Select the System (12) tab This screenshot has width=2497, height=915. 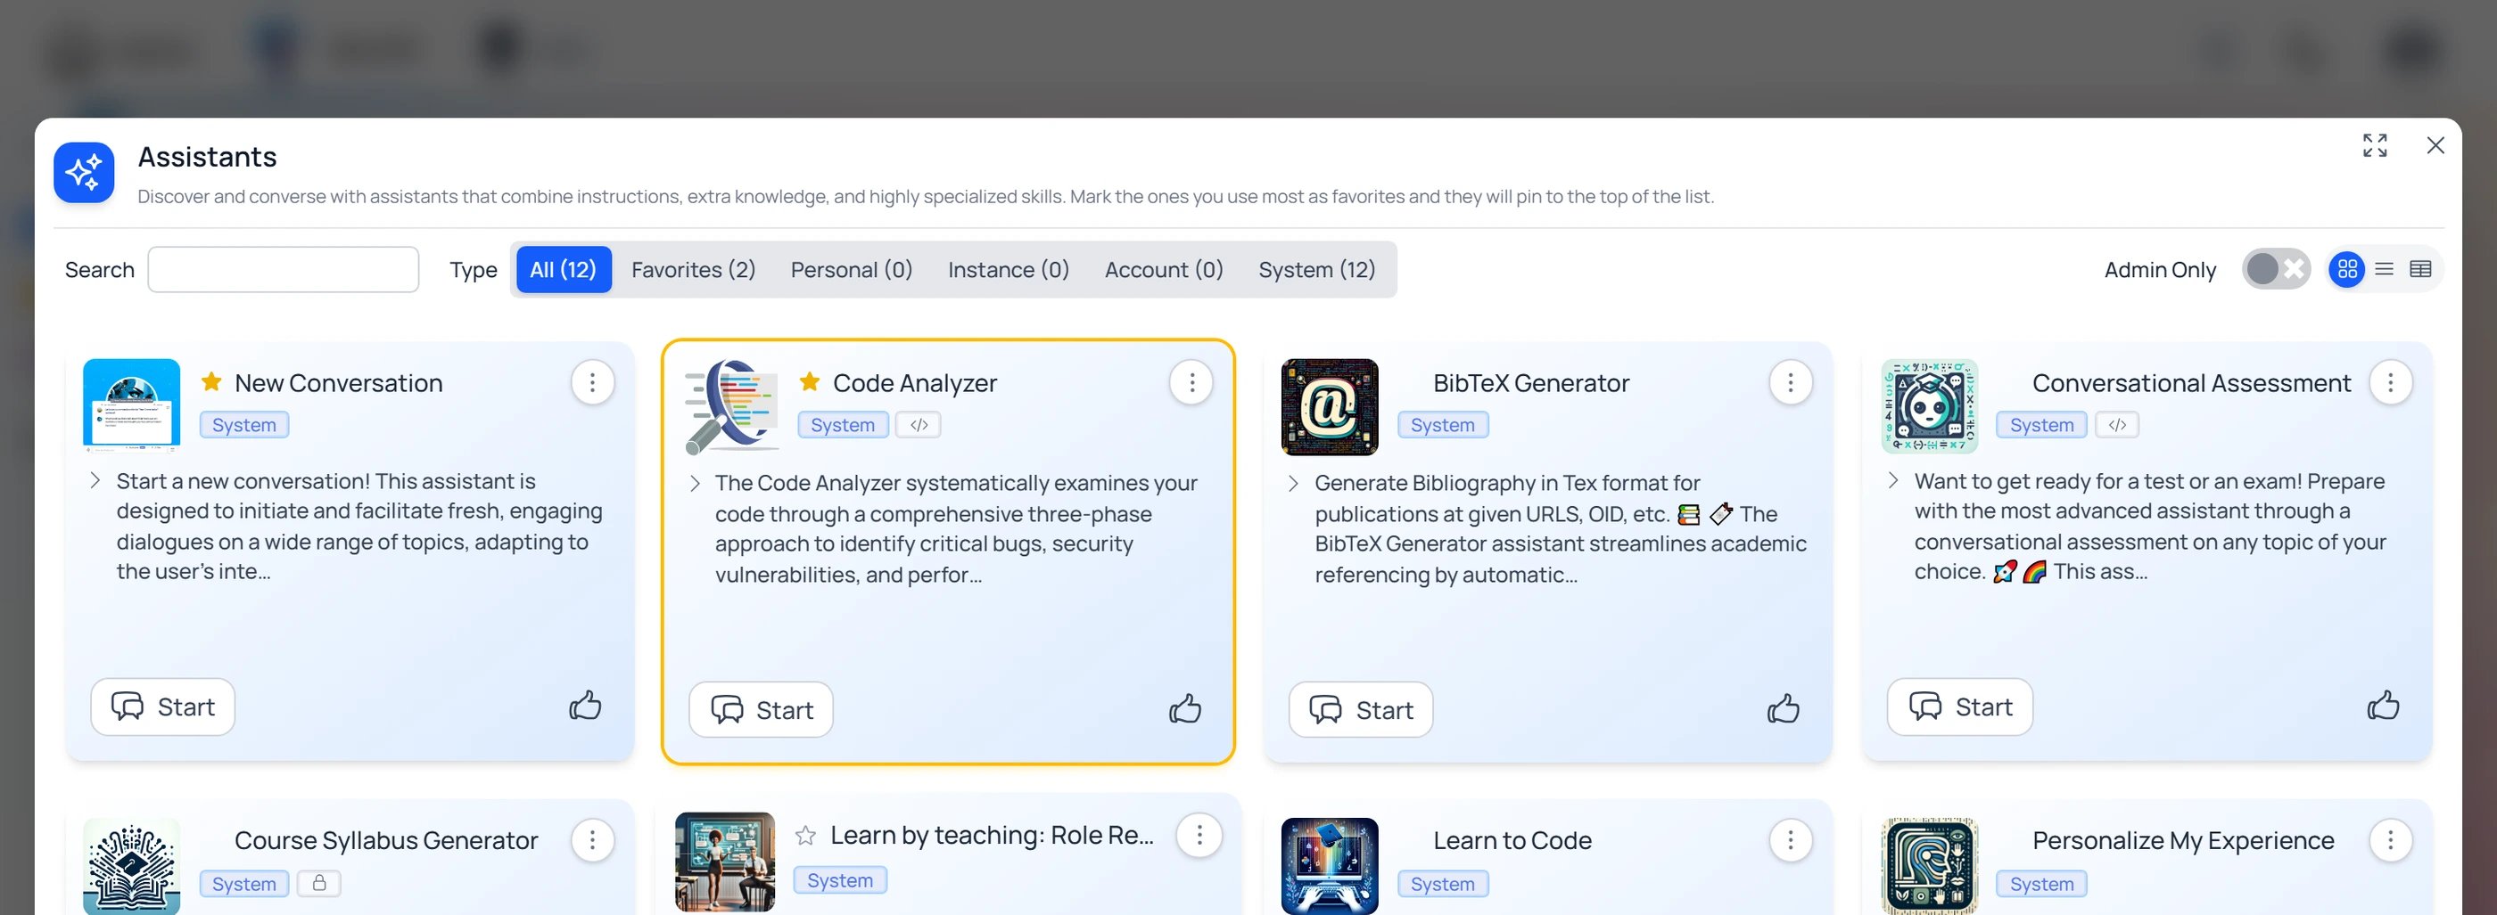1316,269
